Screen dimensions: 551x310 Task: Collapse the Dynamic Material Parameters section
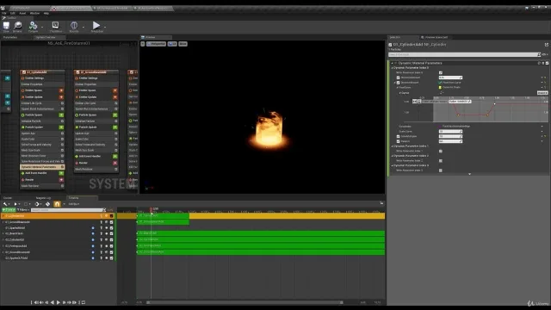click(393, 63)
